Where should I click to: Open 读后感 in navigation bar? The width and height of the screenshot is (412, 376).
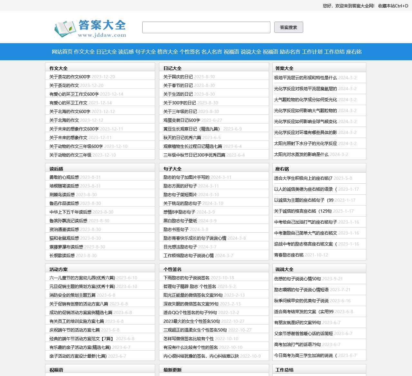126,52
